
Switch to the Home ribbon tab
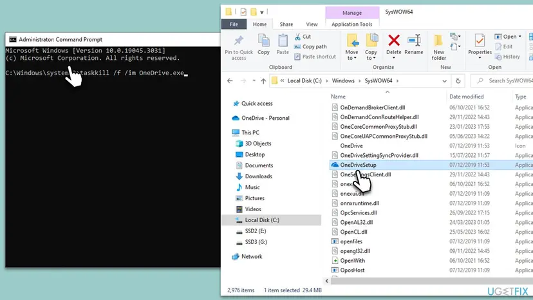[x=259, y=24]
